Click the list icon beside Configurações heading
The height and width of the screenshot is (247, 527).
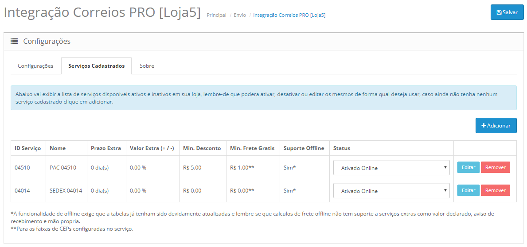pos(14,41)
